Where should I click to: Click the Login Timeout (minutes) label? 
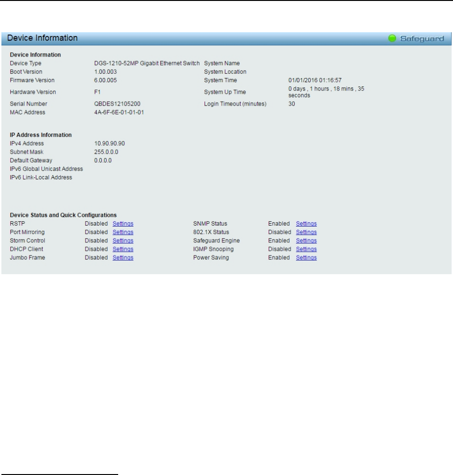[x=235, y=104]
